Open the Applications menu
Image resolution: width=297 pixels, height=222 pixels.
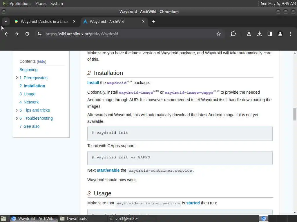point(21,3)
